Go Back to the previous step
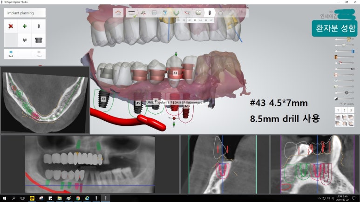 point(11,53)
